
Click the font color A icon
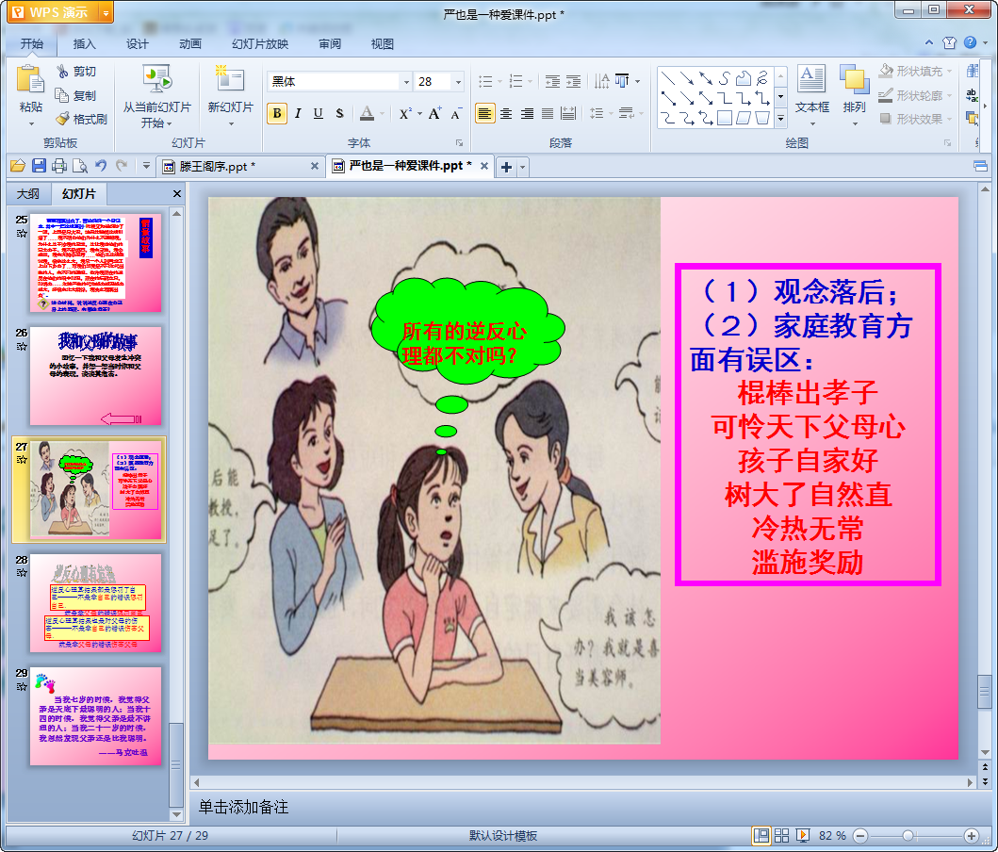(367, 114)
